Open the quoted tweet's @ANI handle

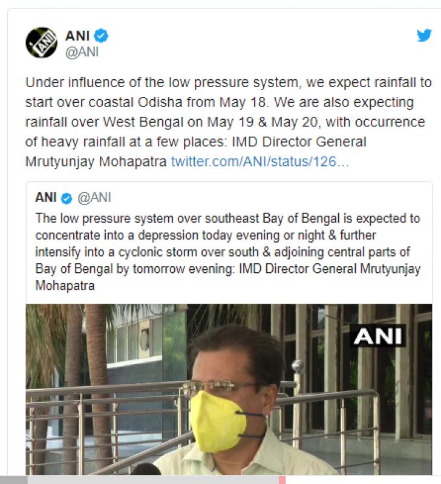pos(94,198)
